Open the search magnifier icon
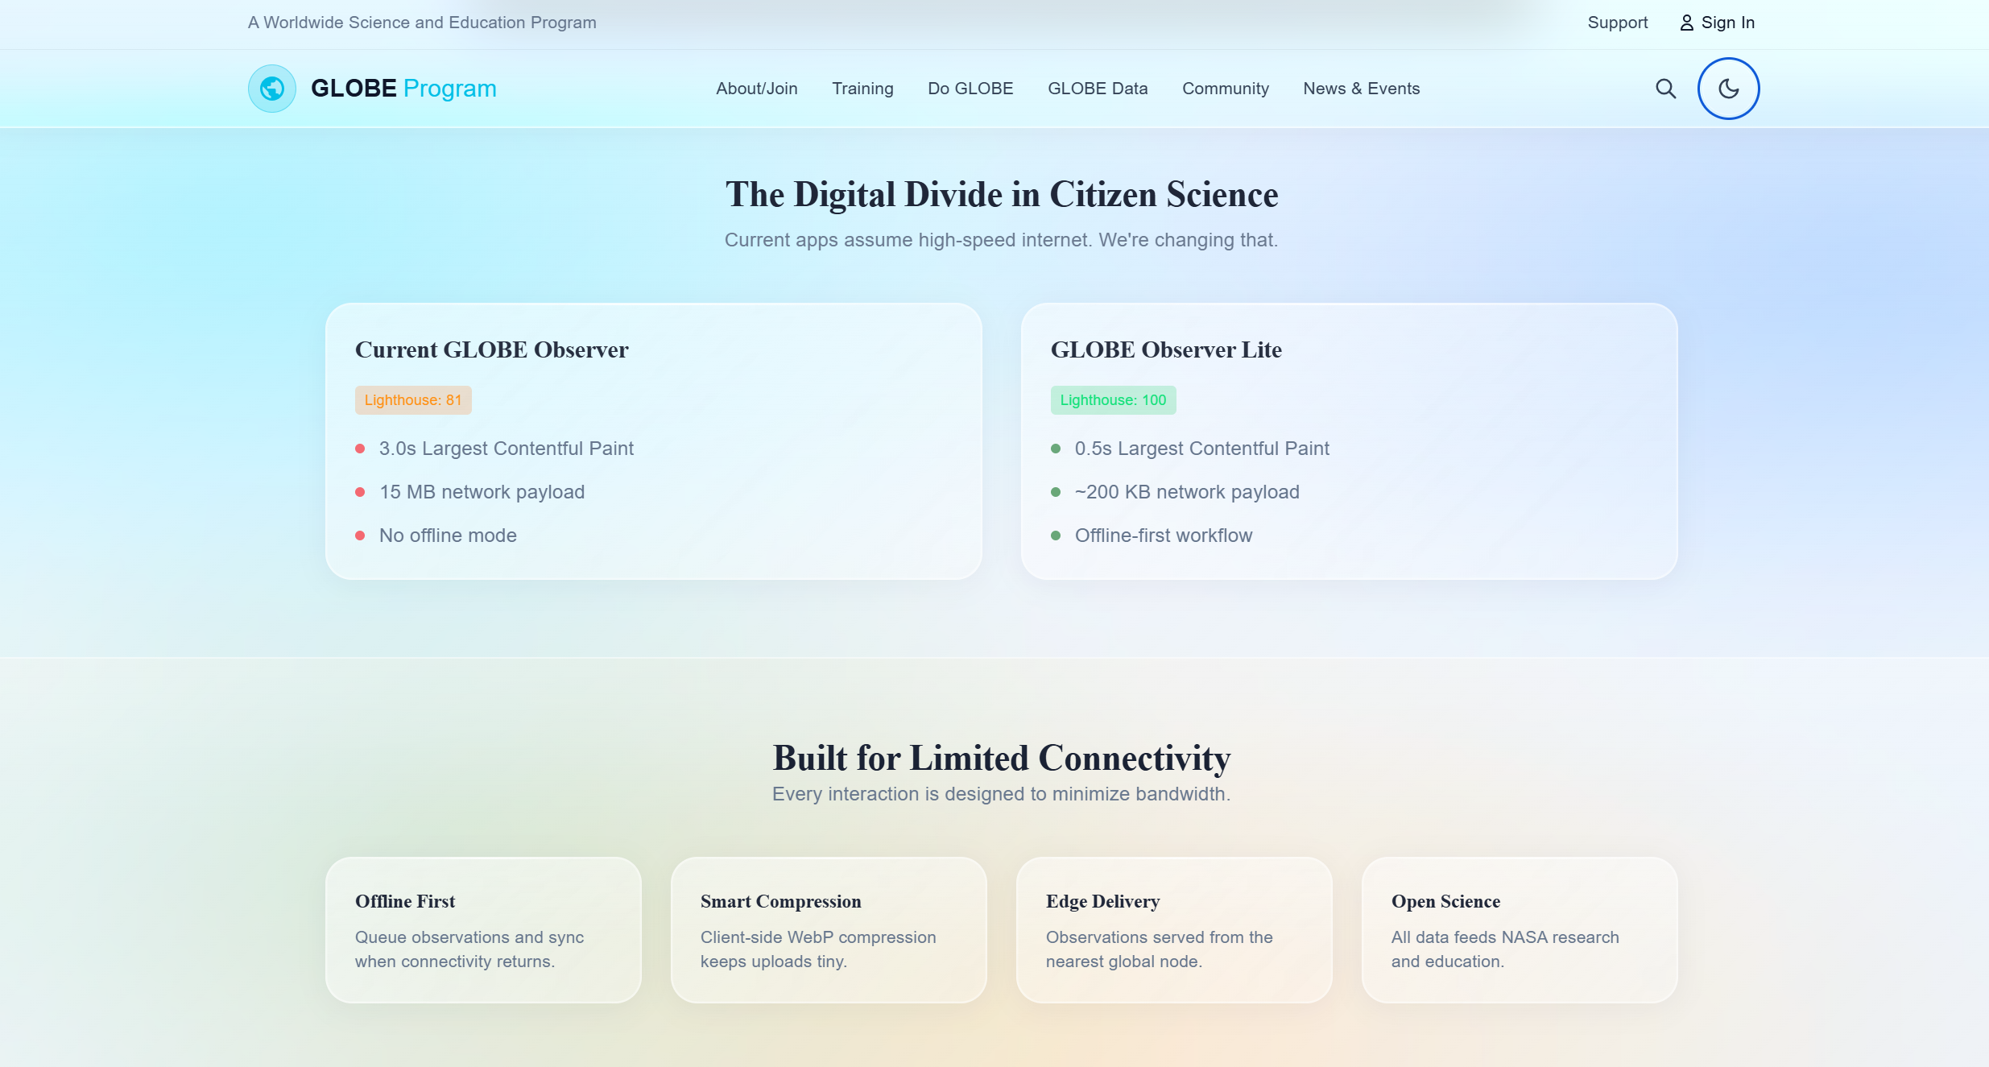 pos(1665,89)
